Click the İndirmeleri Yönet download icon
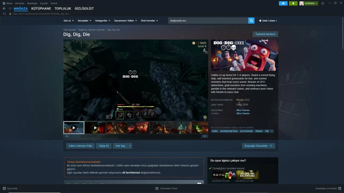This screenshot has height=193, width=344. coord(157,188)
